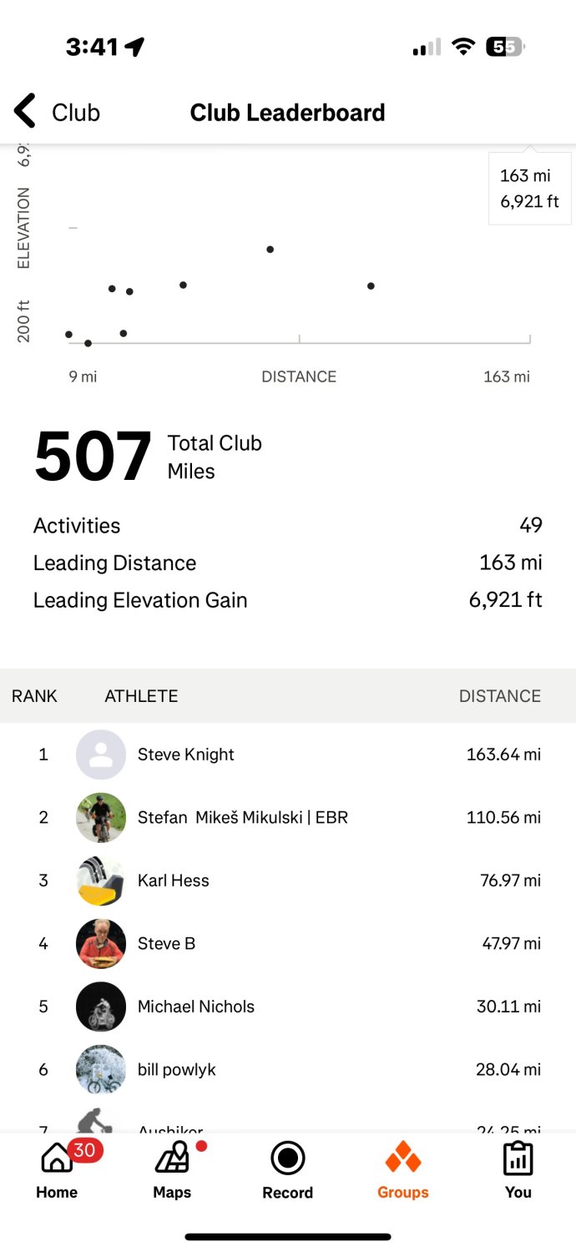Screen dimensions: 576x1252
Task: Tap the Record button icon
Action: 288,1159
